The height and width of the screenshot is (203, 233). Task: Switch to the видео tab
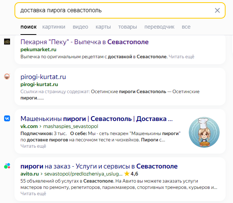pyautogui.click(x=80, y=27)
